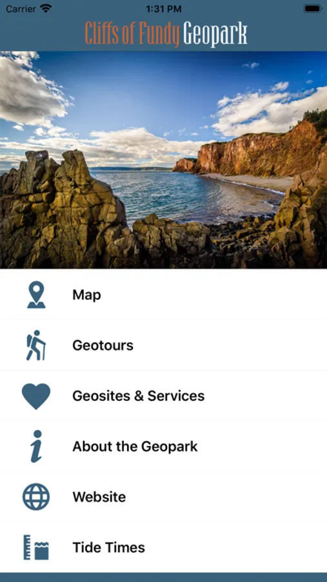Open the Geotours menu entry
Screen dimensions: 327x582
tap(163, 345)
